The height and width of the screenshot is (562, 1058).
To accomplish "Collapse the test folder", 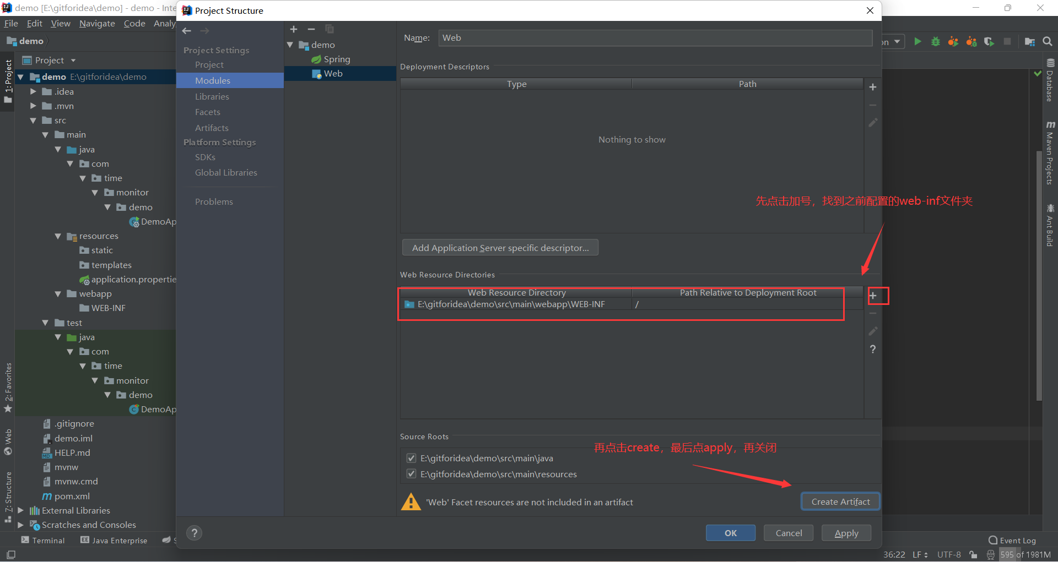I will click(45, 323).
